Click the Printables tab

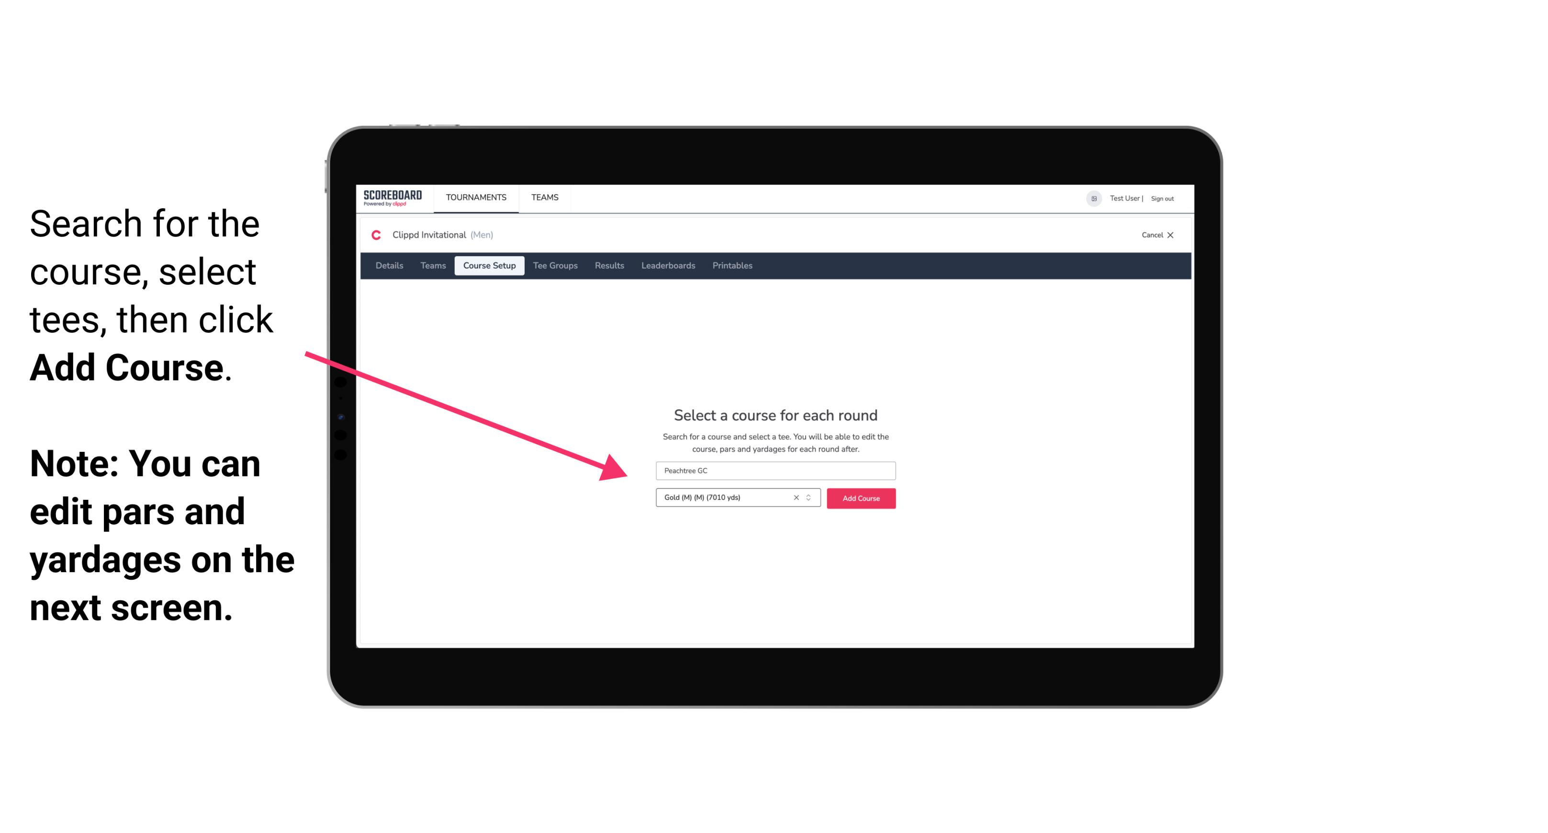tap(733, 266)
